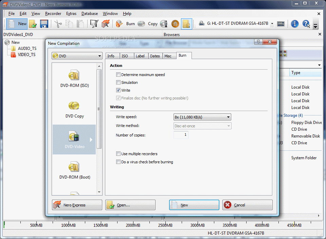Select the DVD-Video compilation type
The width and height of the screenshot is (326, 239).
74,140
